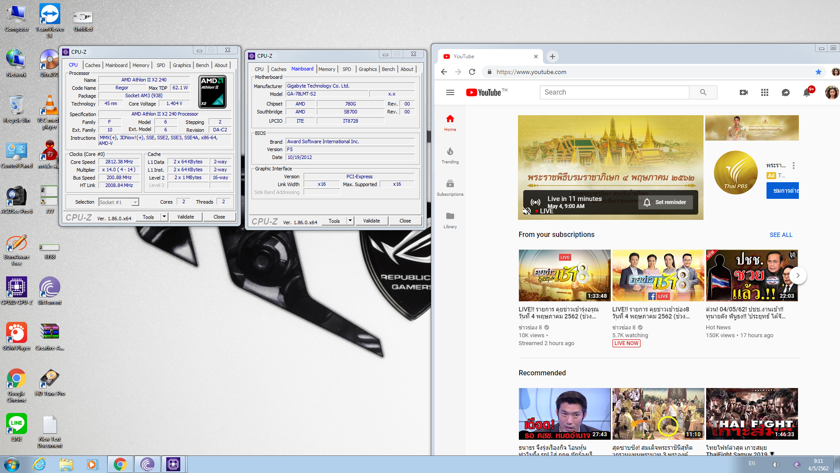The image size is (840, 473).
Task: Open Subscriptions in YouTube sidebar
Action: (x=450, y=188)
